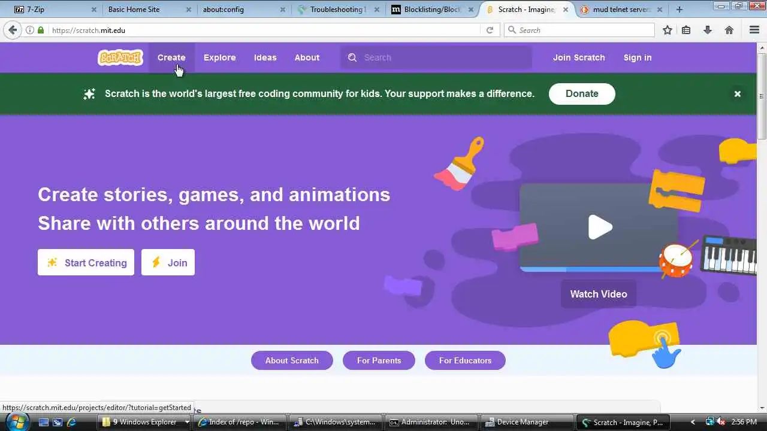Click the browser Home icon
The image size is (767, 431).
[x=729, y=30]
